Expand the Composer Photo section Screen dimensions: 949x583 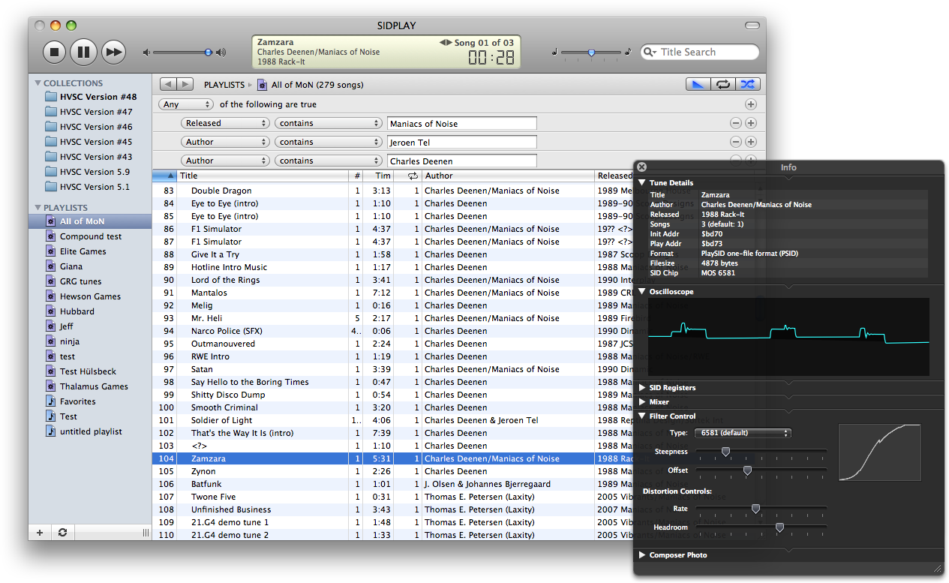click(x=642, y=554)
